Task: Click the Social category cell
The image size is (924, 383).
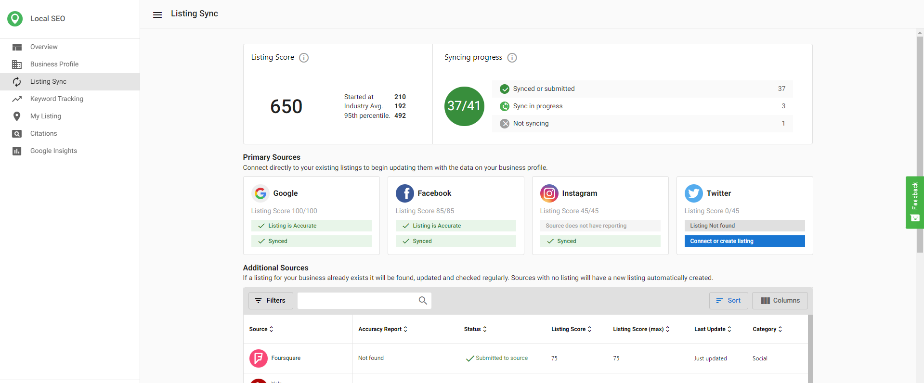Action: 760,358
